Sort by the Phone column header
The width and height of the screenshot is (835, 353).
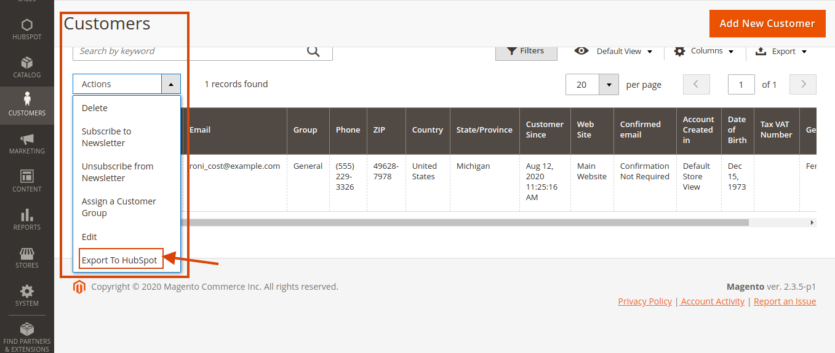click(x=348, y=130)
